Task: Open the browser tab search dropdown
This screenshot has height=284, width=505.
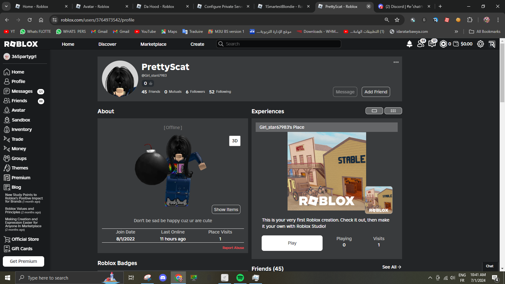Action: coord(6,6)
